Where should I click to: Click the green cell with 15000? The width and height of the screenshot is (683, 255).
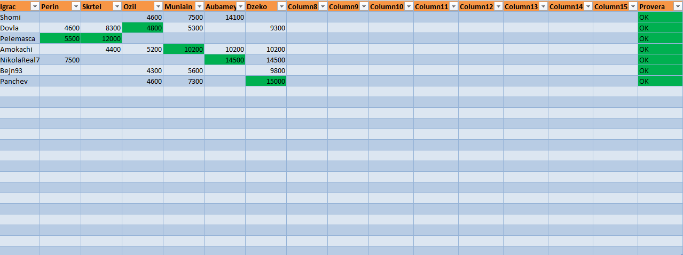266,81
